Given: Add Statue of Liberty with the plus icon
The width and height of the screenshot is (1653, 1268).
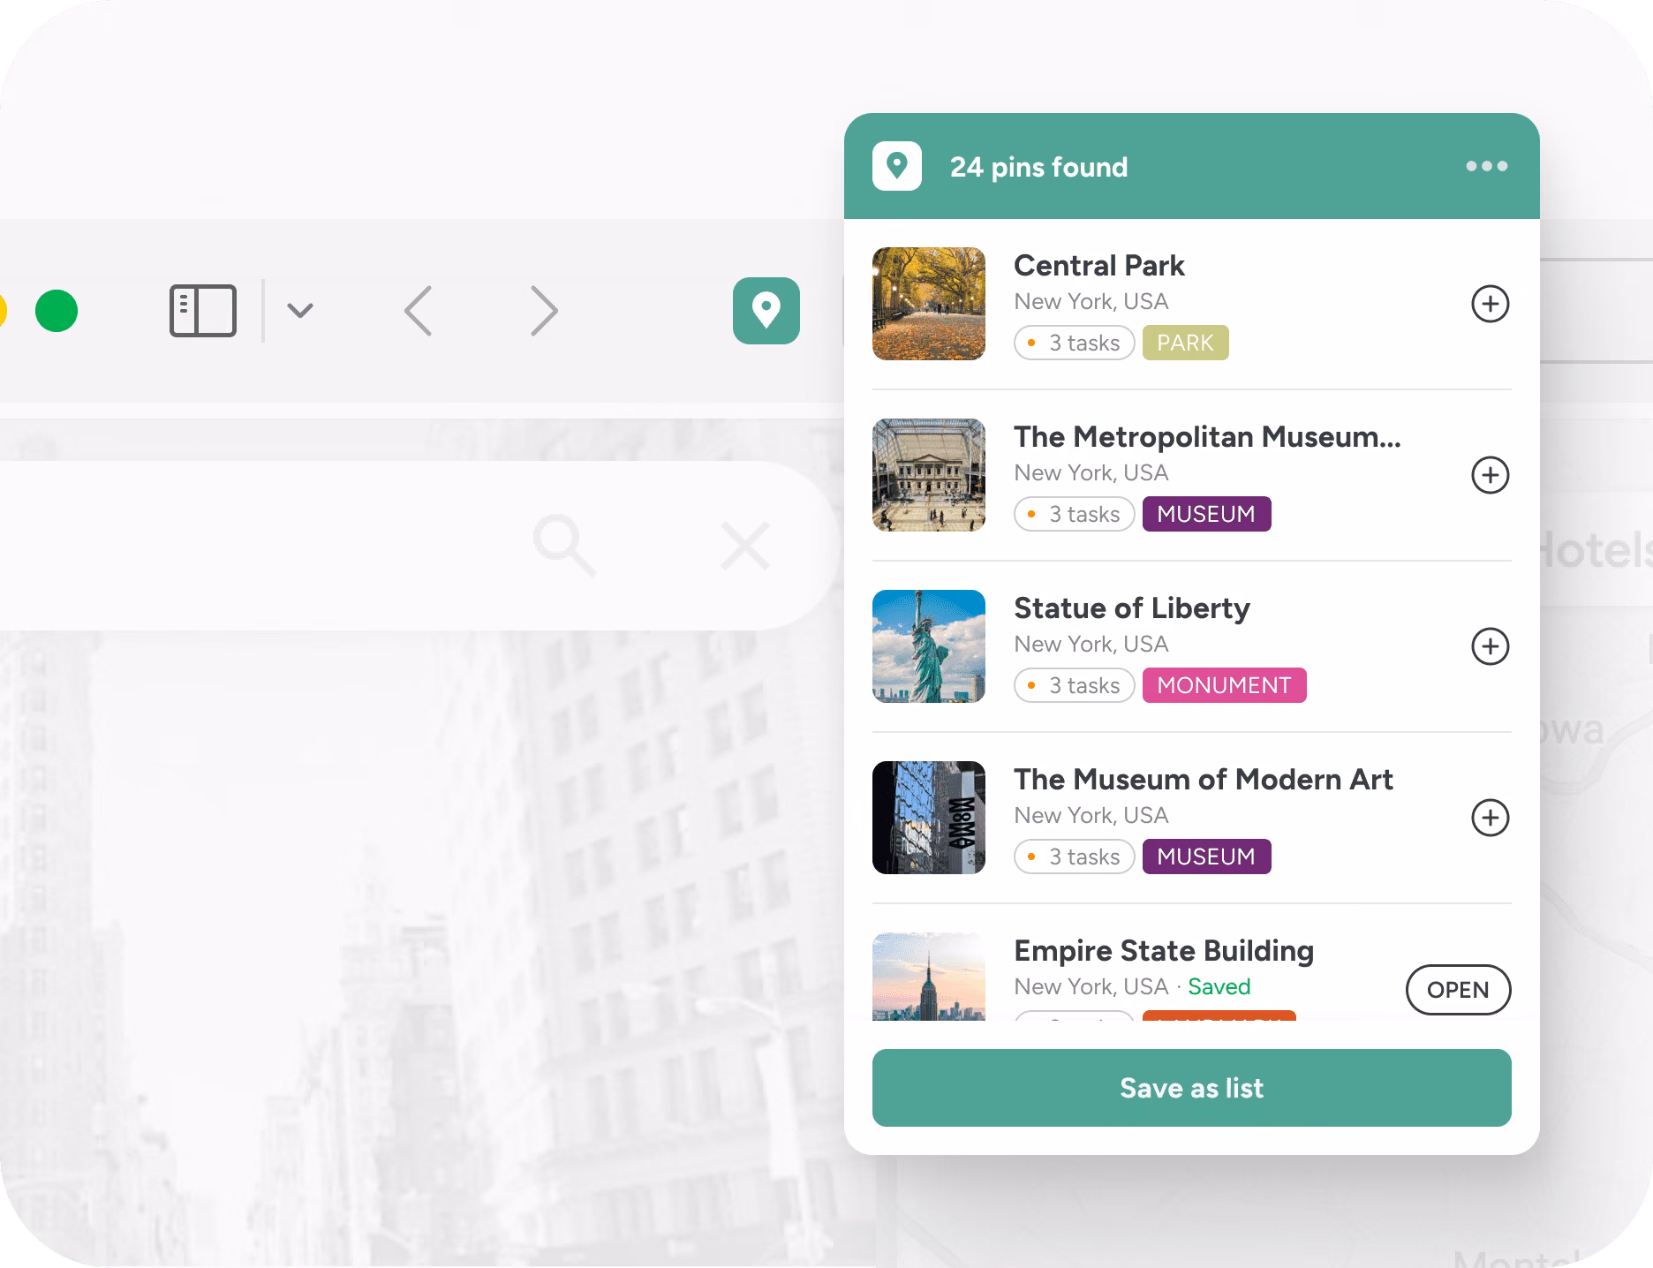Looking at the screenshot, I should [x=1490, y=646].
